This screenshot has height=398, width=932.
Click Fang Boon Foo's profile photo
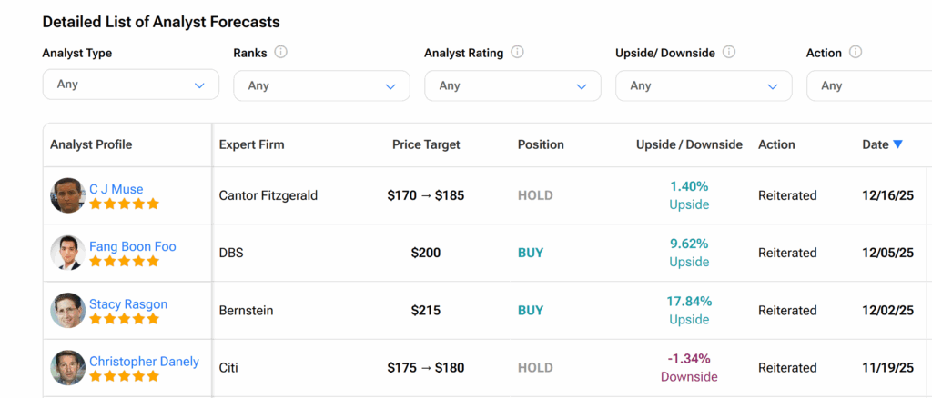pyautogui.click(x=67, y=253)
